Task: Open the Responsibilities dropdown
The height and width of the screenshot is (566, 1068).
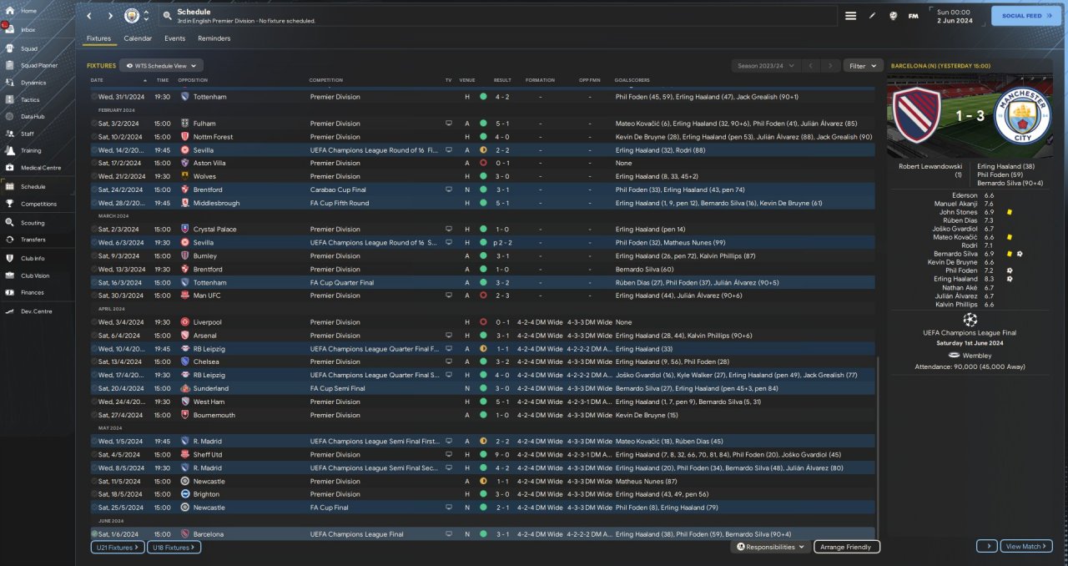Action: pos(771,547)
